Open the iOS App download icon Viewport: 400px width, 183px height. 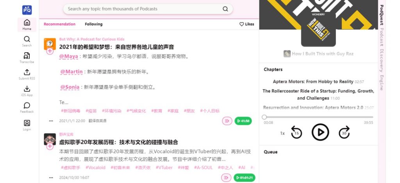27,91
